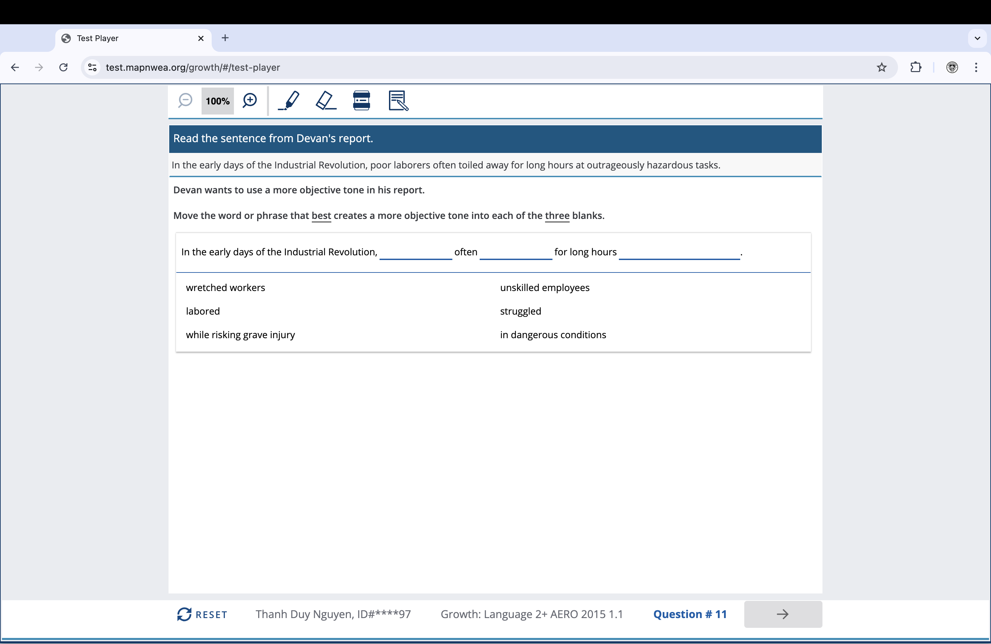The image size is (991, 644).
Task: Close the Test Player tab
Action: (201, 38)
